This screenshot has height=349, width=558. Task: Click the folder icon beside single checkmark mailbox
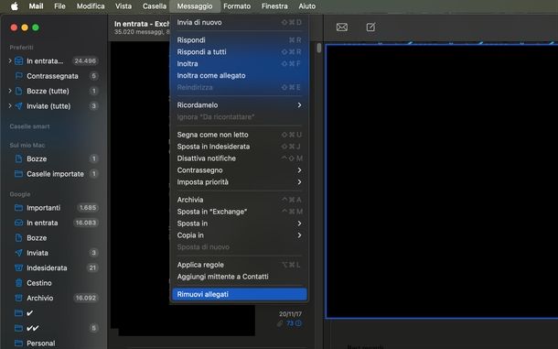point(19,312)
